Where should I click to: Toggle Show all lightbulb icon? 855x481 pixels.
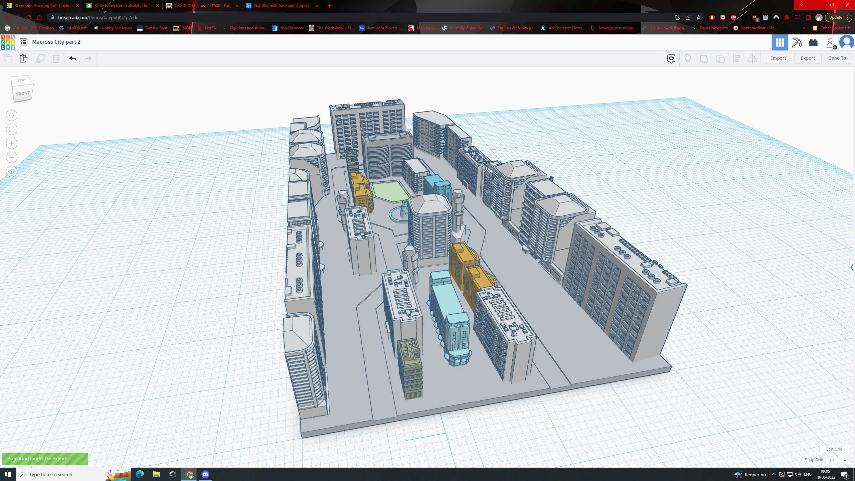click(688, 59)
